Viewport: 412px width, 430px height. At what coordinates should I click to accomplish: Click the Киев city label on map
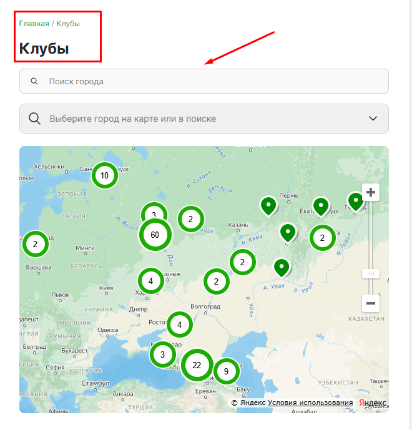(106, 288)
